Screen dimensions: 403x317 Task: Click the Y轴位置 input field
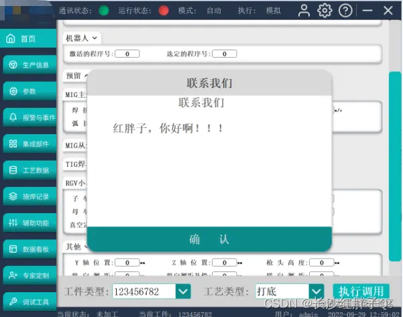(127, 263)
